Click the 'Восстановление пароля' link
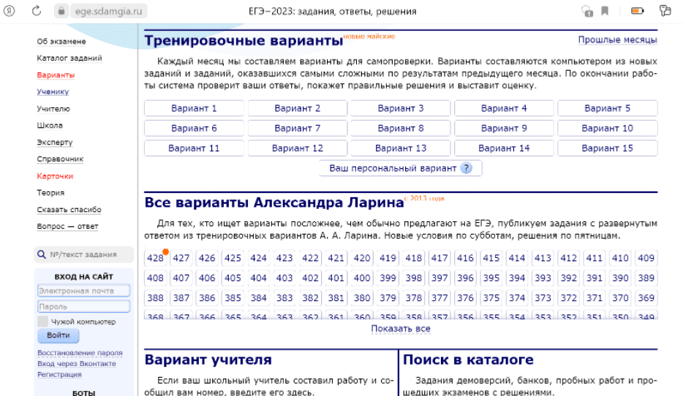Screen dimensions: 683x396 80,353
